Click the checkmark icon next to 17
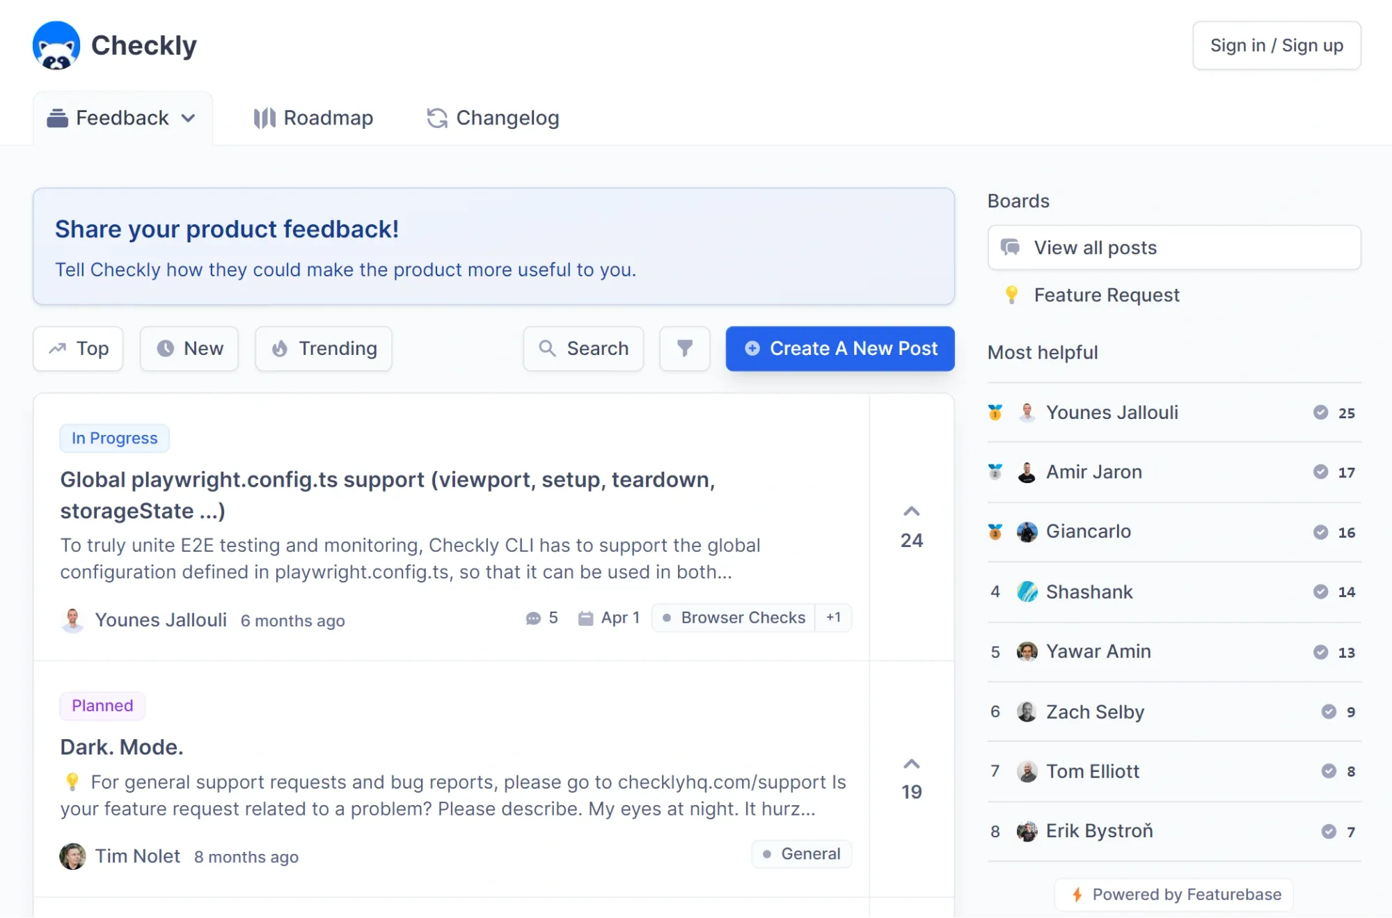This screenshot has height=918, width=1392. click(x=1320, y=473)
